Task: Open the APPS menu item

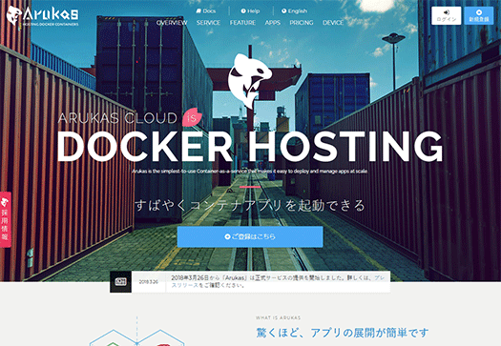Action: 273,23
